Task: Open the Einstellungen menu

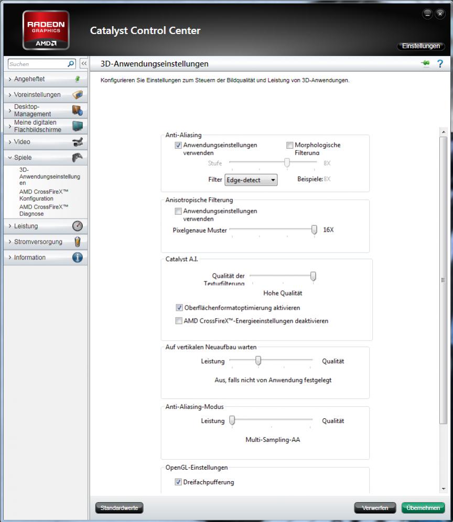Action: click(420, 46)
